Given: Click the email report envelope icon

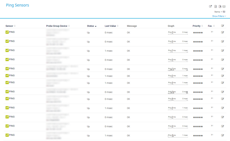Looking at the screenshot, I should click(x=224, y=7).
